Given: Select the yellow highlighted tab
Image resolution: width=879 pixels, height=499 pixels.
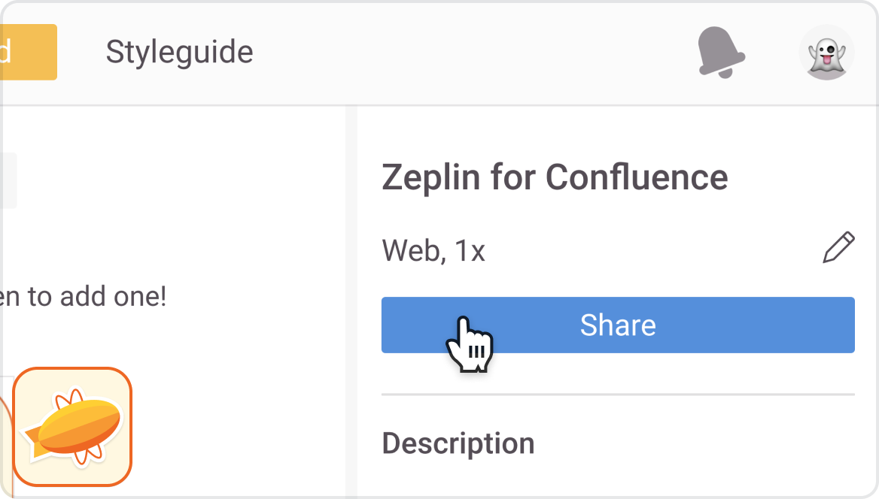Looking at the screenshot, I should [x=28, y=52].
